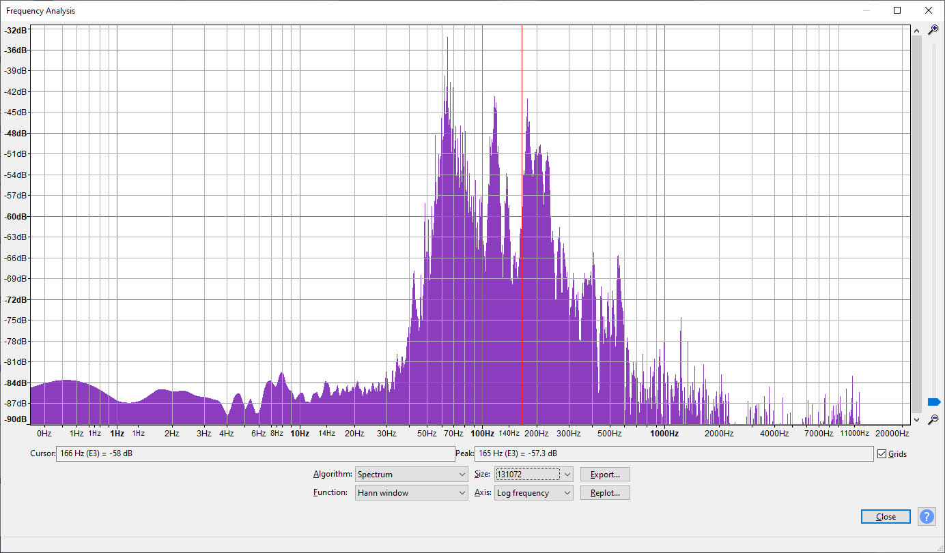Click the Peak readout field
945x553 pixels.
click(674, 453)
